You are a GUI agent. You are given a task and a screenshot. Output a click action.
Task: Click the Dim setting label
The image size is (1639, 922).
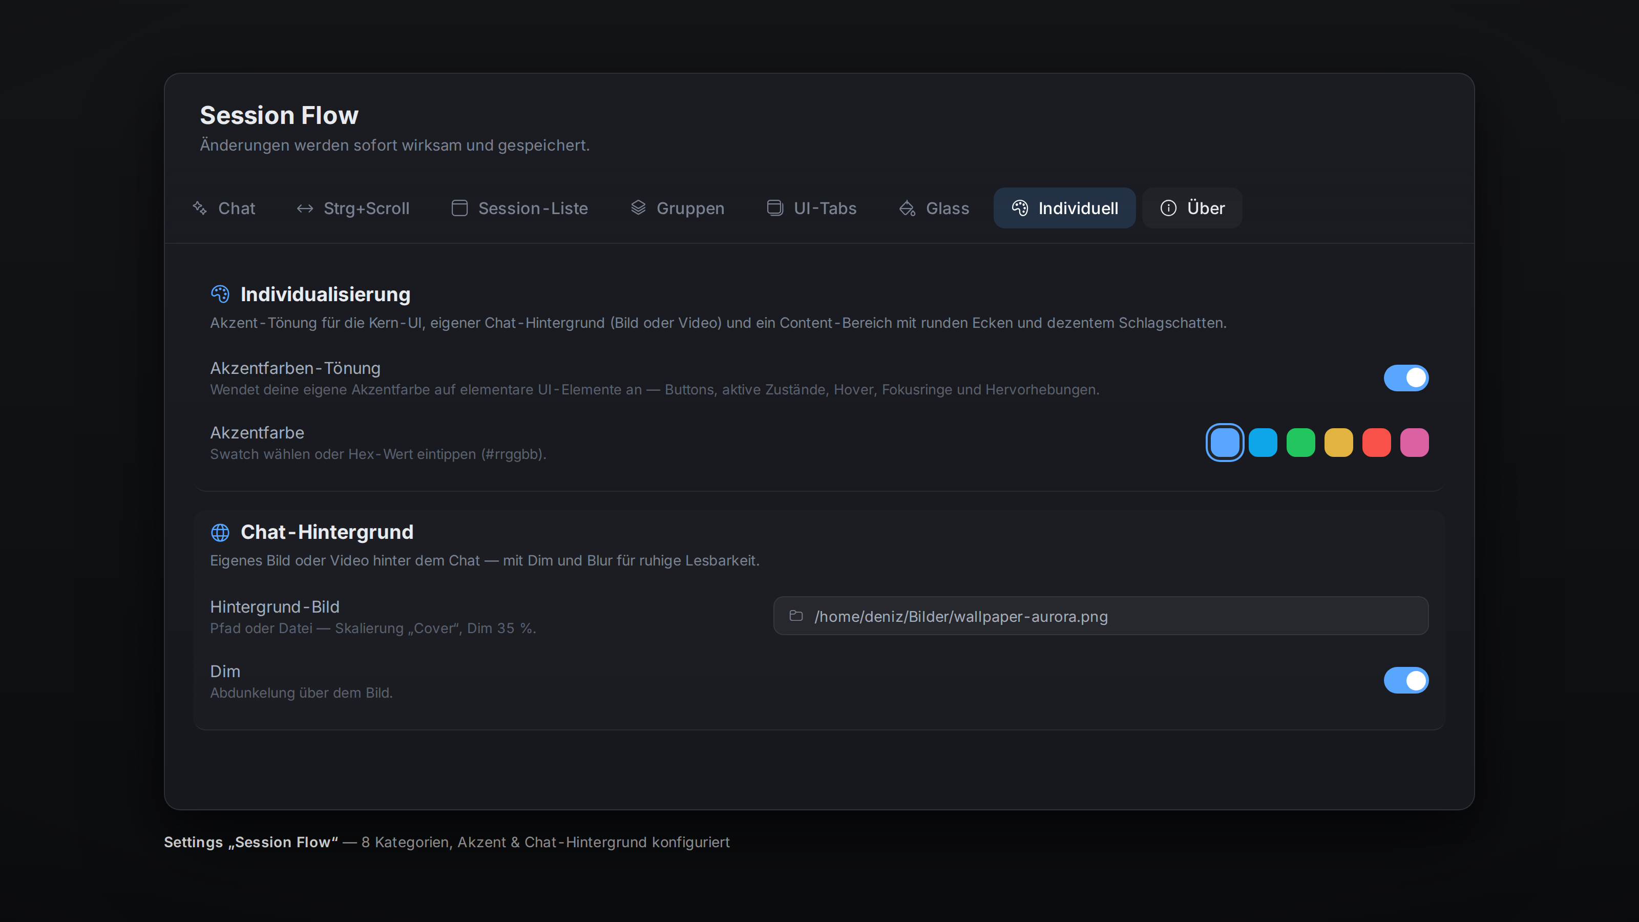click(x=225, y=672)
